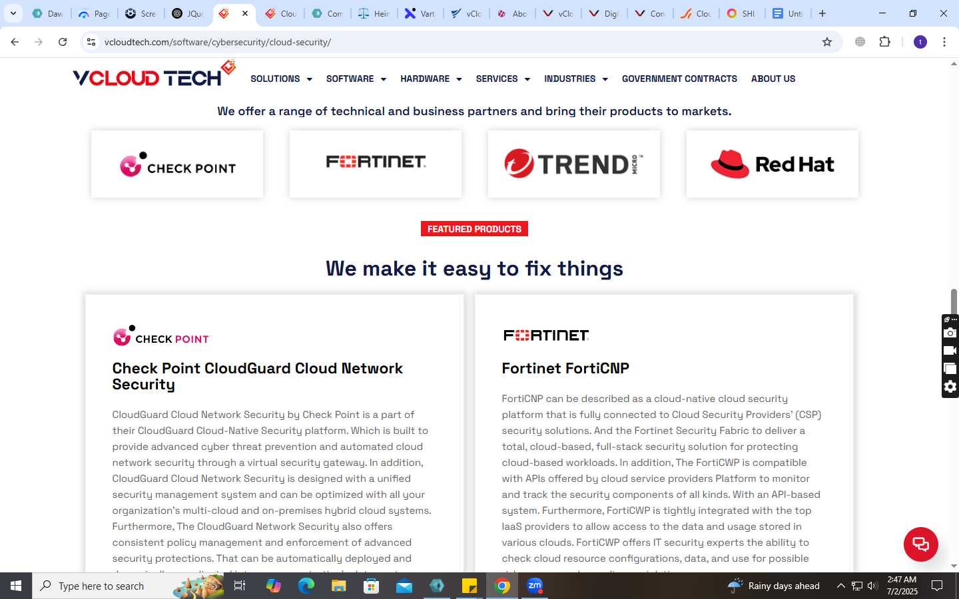Image resolution: width=959 pixels, height=599 pixels.
Task: Click the volume speaker tray icon
Action: 872,586
